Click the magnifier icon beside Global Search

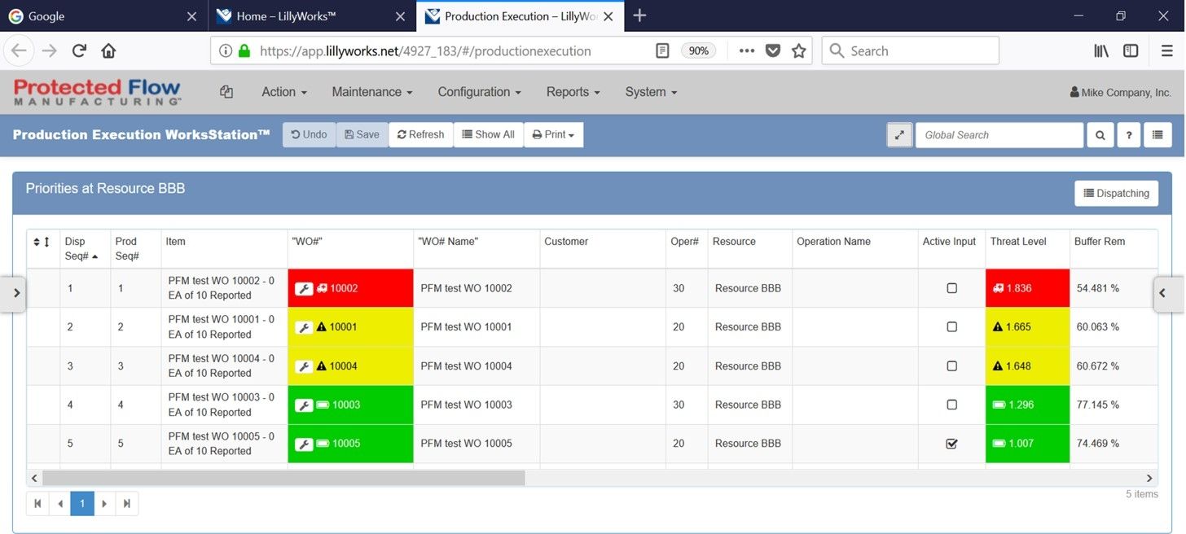click(x=1100, y=135)
